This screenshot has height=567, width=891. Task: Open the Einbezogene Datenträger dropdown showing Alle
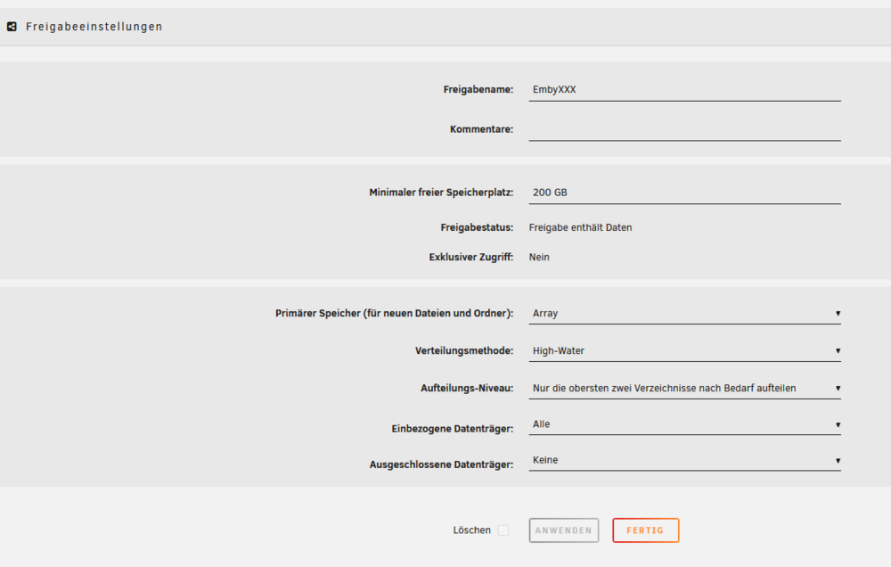pyautogui.click(x=684, y=424)
